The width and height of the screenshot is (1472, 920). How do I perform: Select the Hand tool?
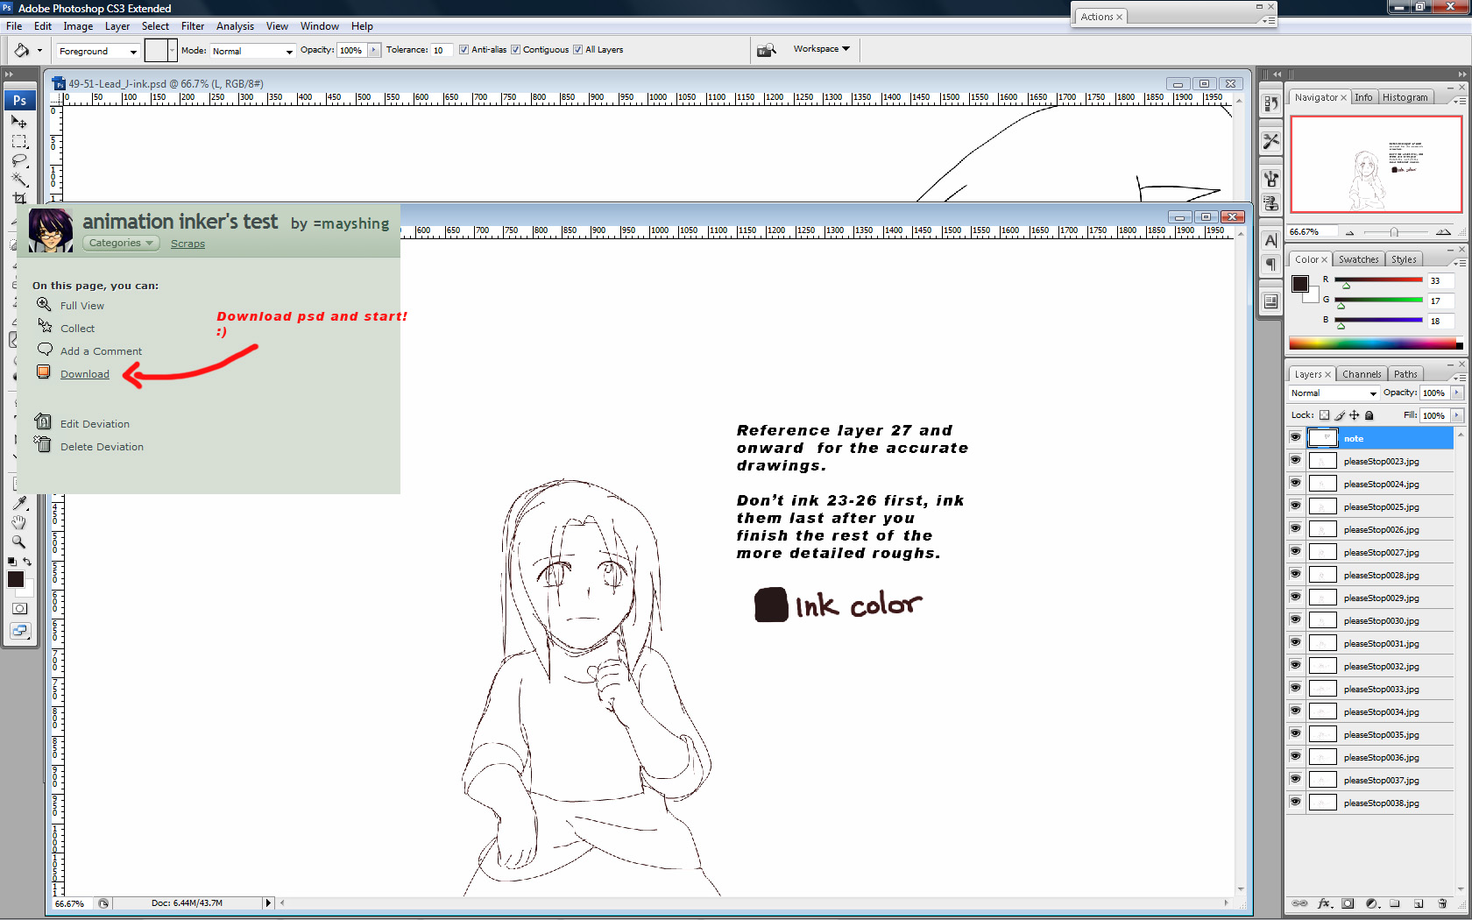[19, 522]
